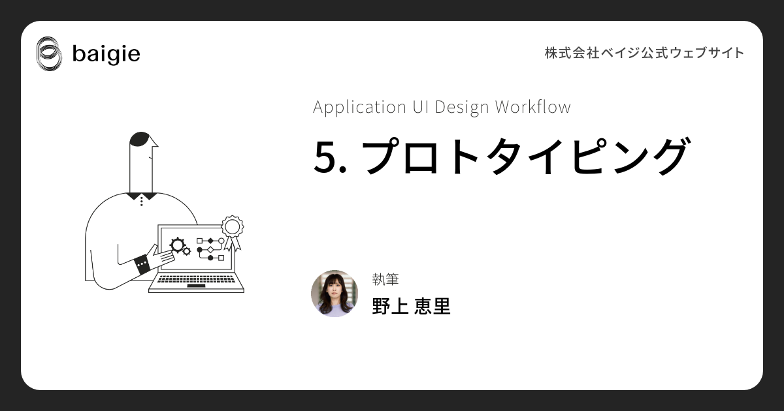Screen dimensions: 784x411
Task: Click the award ribbon badge icon
Action: [x=232, y=228]
